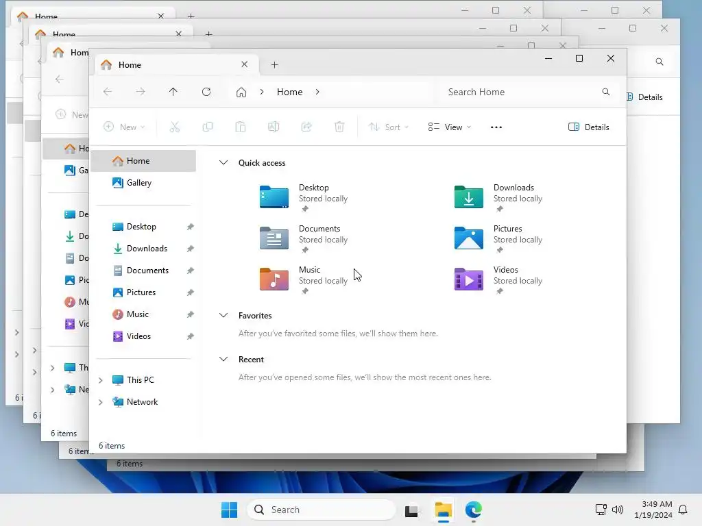
Task: Open Task View from taskbar
Action: pos(411,510)
